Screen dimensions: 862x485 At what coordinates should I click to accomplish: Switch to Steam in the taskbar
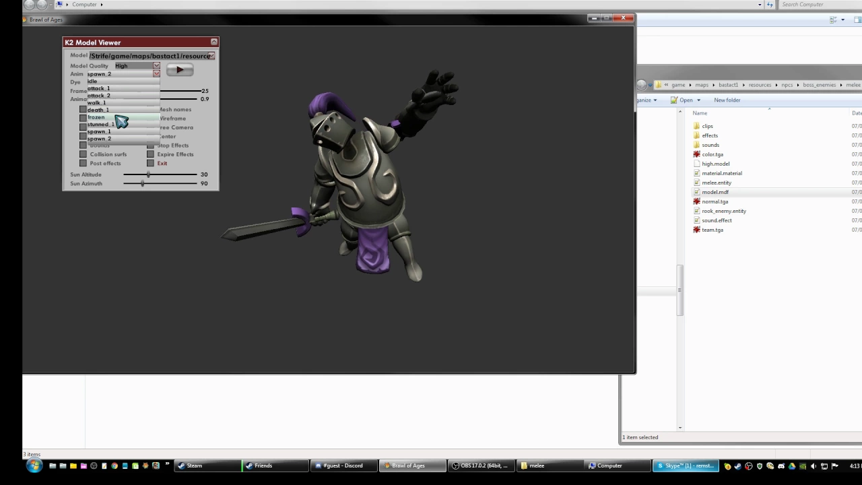pos(207,465)
